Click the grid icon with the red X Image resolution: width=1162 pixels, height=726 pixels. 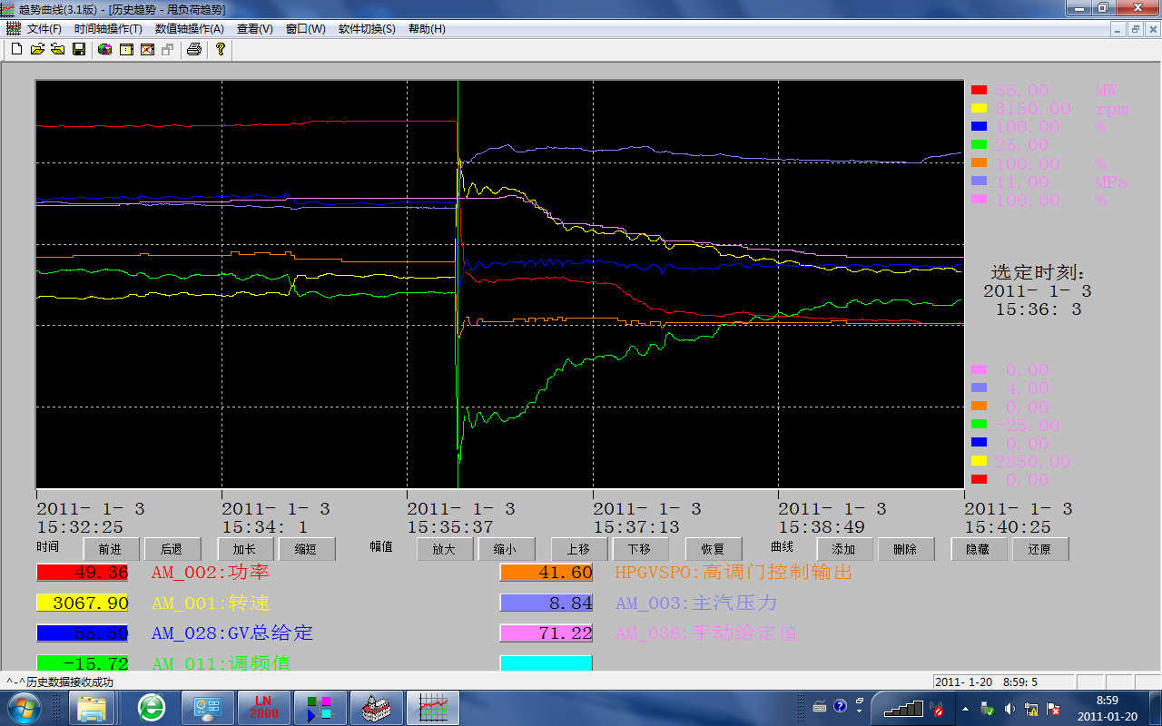147,49
